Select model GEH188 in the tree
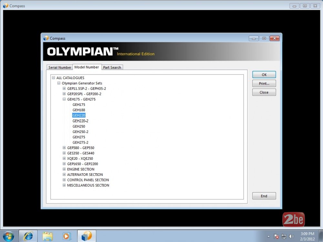 pos(79,110)
